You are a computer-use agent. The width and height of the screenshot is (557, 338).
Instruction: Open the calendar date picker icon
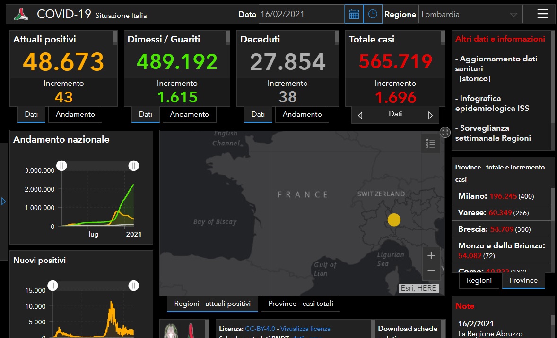[x=354, y=14]
